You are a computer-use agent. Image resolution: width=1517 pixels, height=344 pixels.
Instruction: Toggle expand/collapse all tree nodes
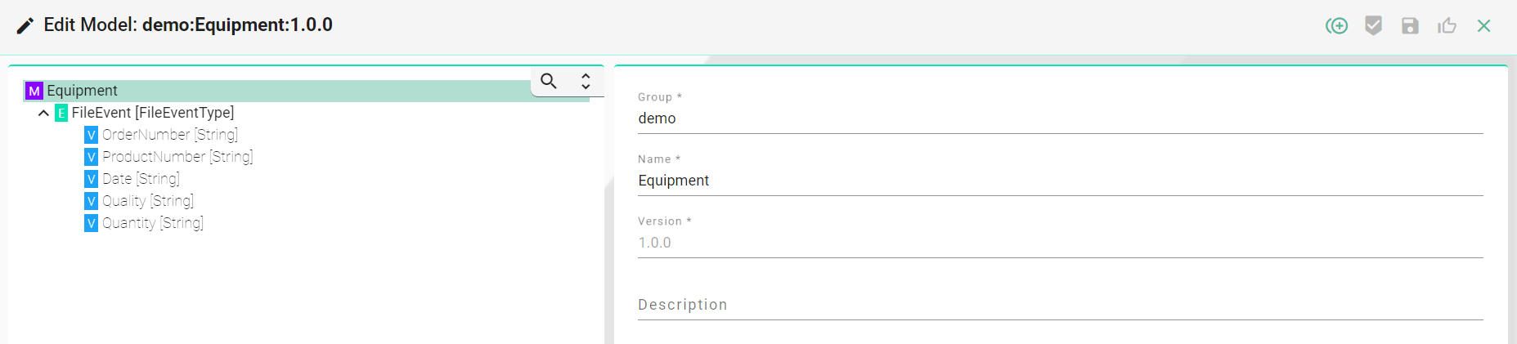click(586, 81)
